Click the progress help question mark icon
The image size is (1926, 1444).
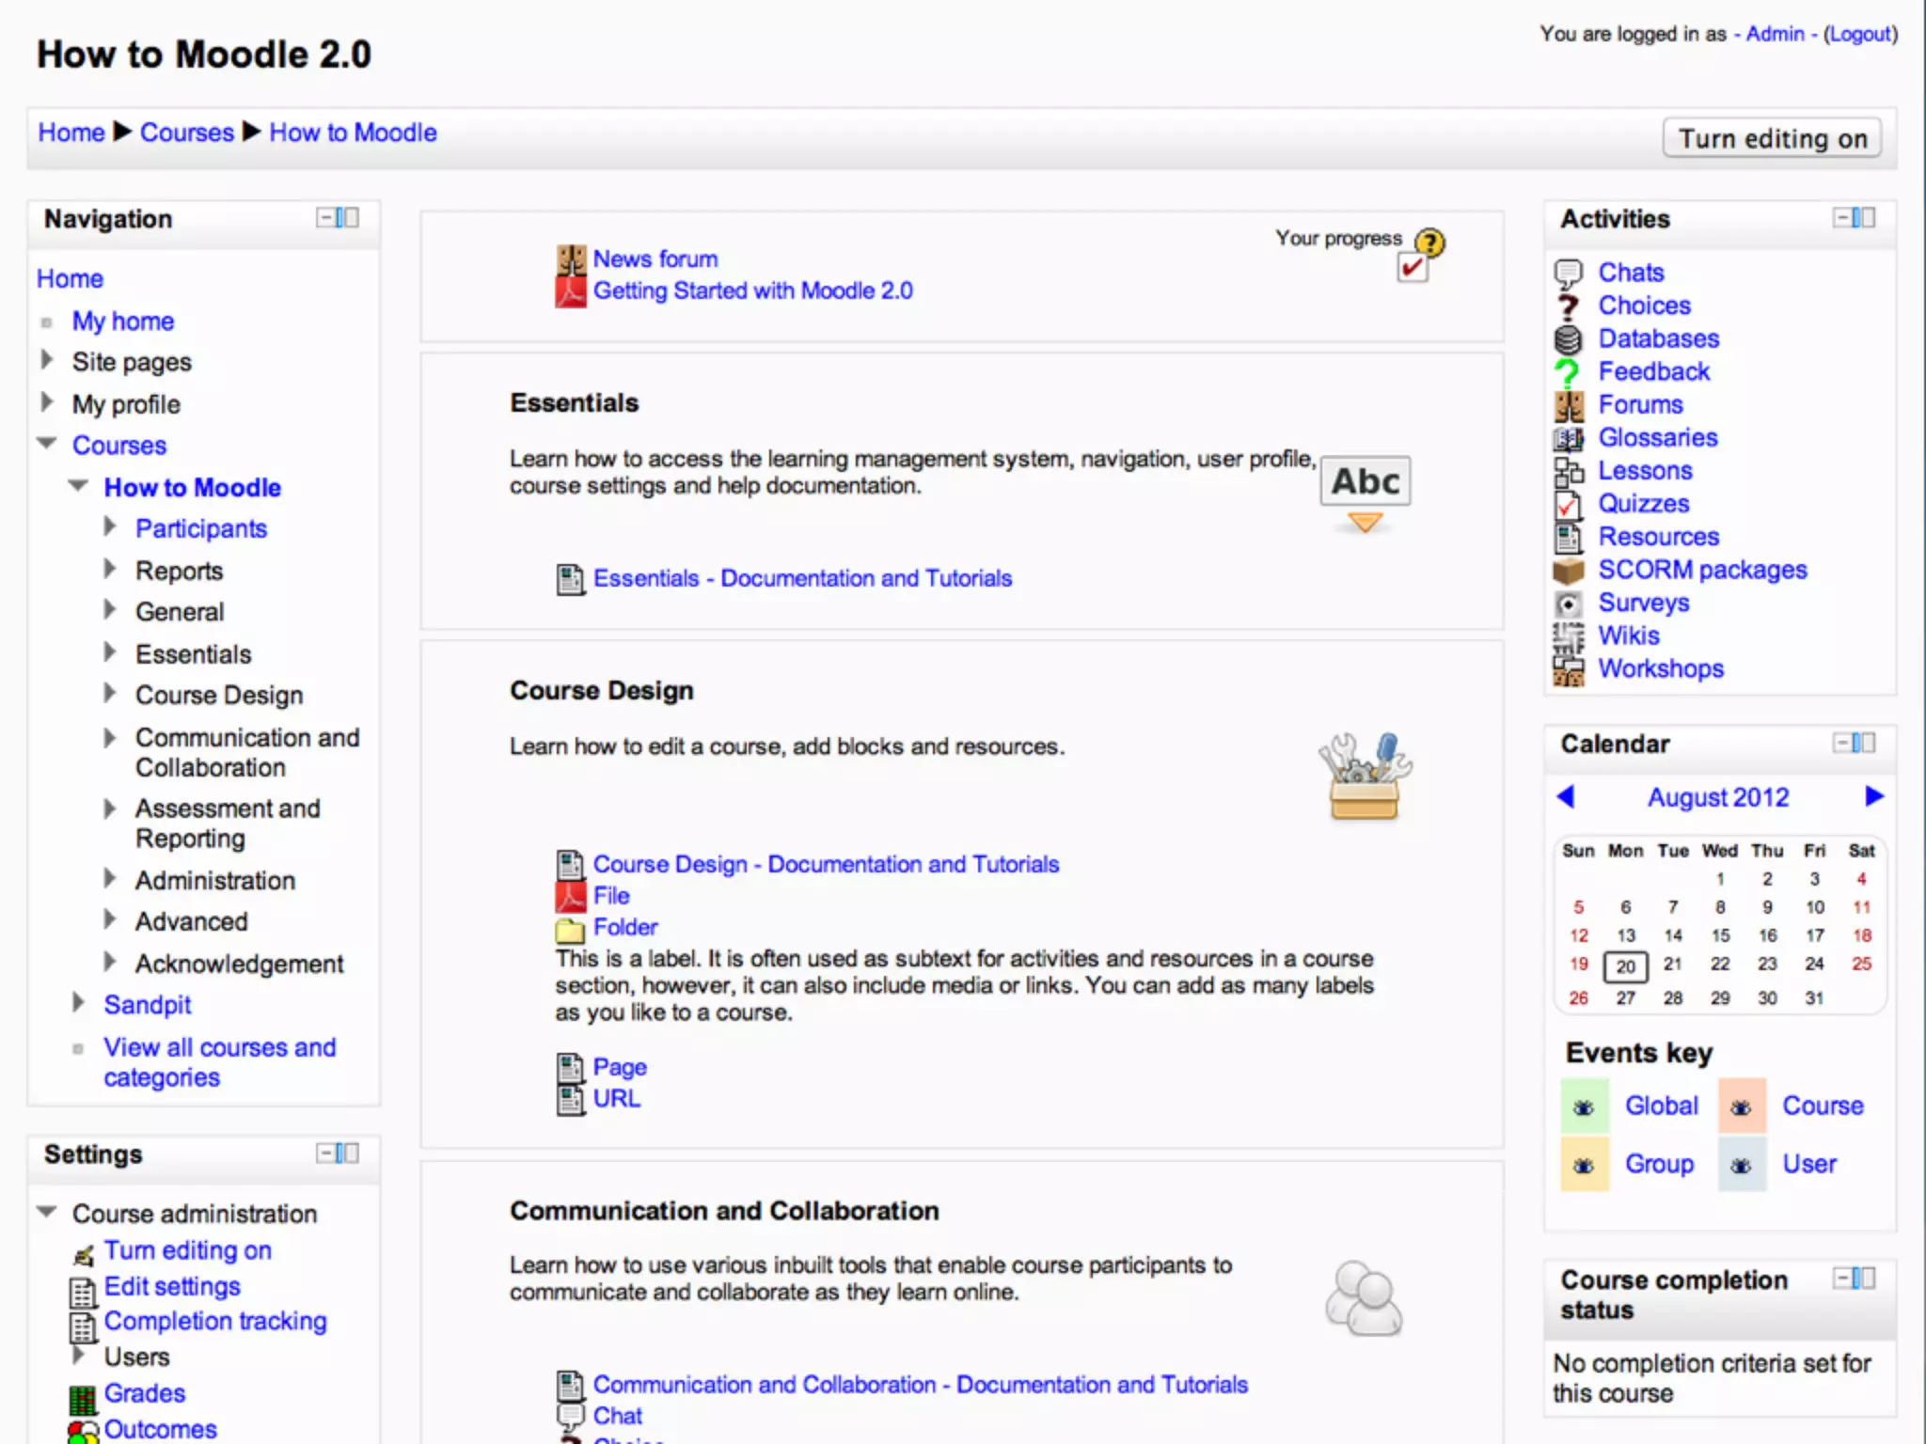point(1429,243)
